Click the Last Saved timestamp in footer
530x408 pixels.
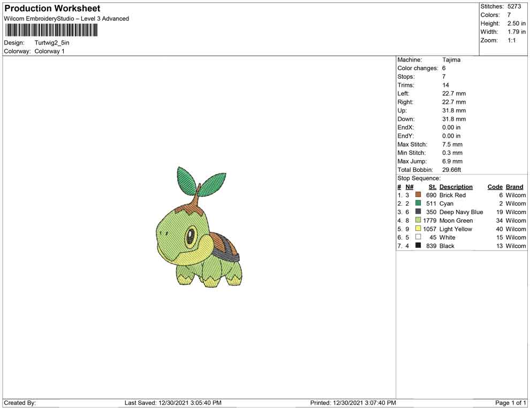173,403
